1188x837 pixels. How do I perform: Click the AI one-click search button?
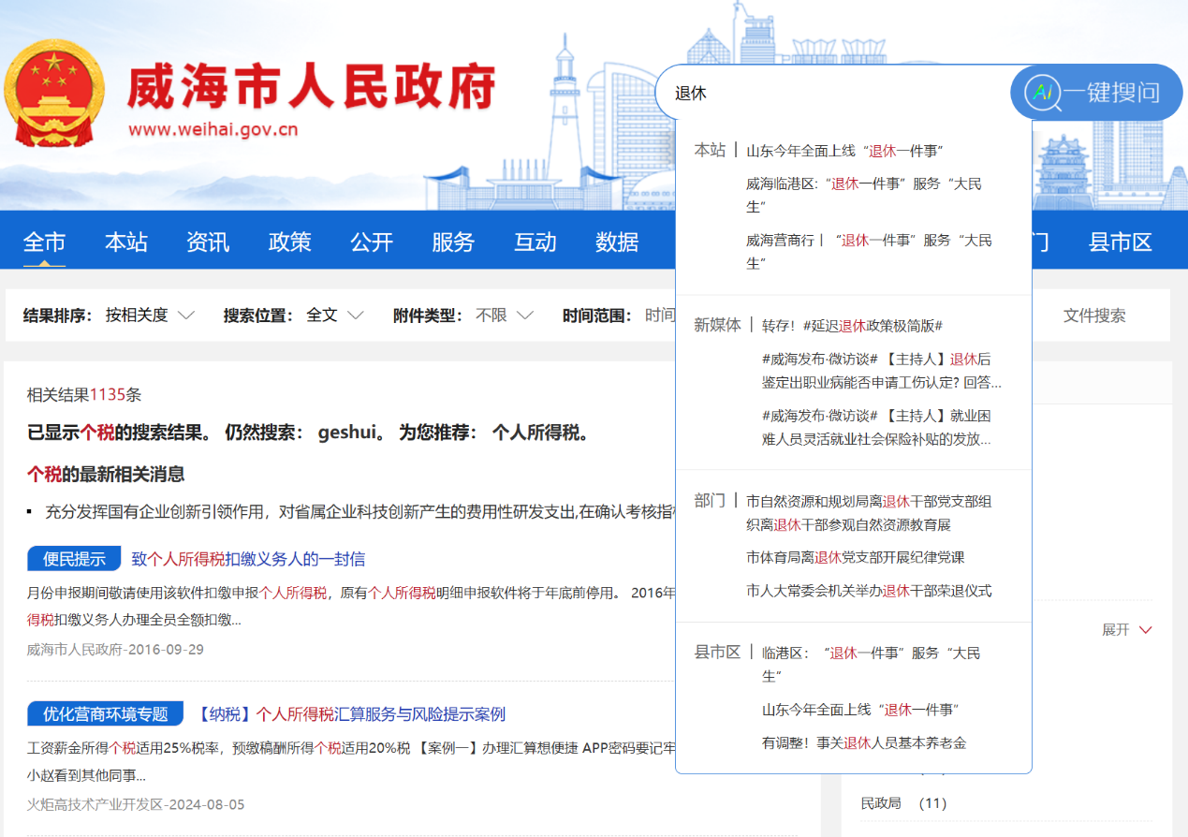pyautogui.click(x=1095, y=93)
